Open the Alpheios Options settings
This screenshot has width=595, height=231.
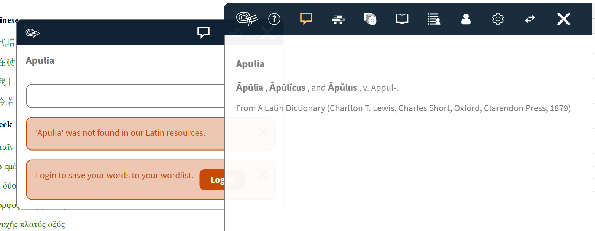point(498,19)
